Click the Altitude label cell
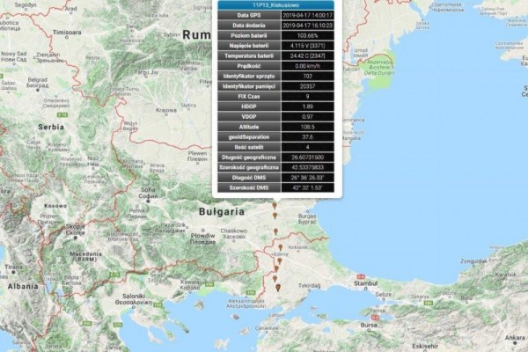Screen dimensions: 528x352 coord(249,127)
